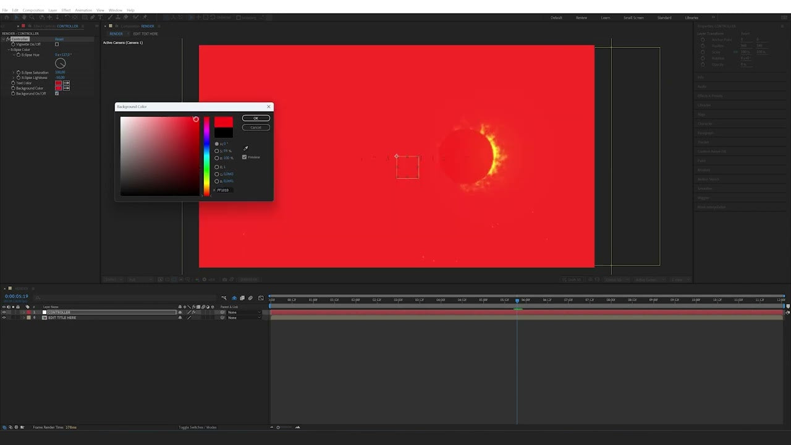Screen dimensions: 791x445
Task: Select the Type tool
Action: pyautogui.click(x=101, y=17)
